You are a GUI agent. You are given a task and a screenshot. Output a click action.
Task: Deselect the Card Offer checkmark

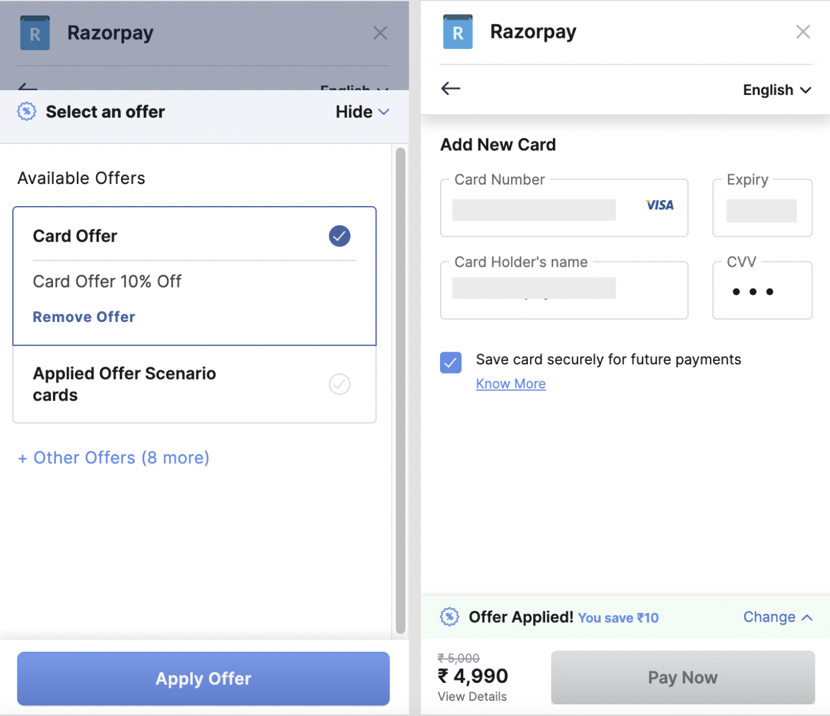point(339,236)
